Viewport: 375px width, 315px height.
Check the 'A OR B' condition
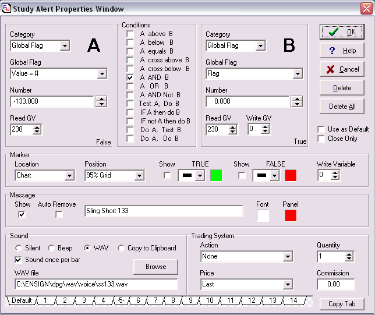(130, 86)
